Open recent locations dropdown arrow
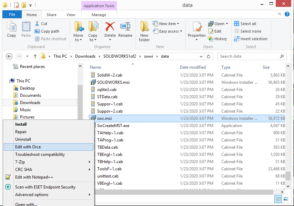The image size is (294, 206). 27,56
